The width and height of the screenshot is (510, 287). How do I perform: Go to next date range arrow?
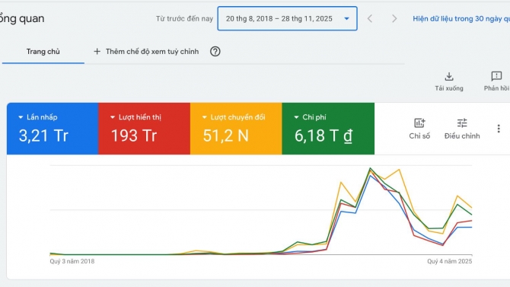tap(394, 18)
